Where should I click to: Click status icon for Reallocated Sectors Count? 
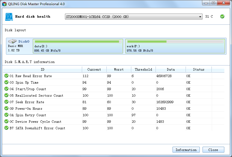(6, 95)
